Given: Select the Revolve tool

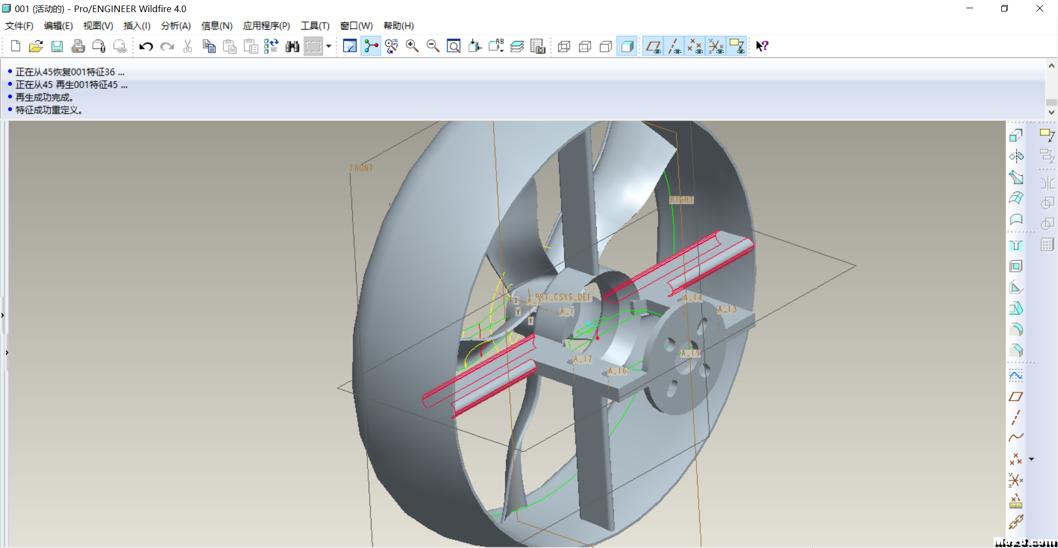Looking at the screenshot, I should point(1016,156).
